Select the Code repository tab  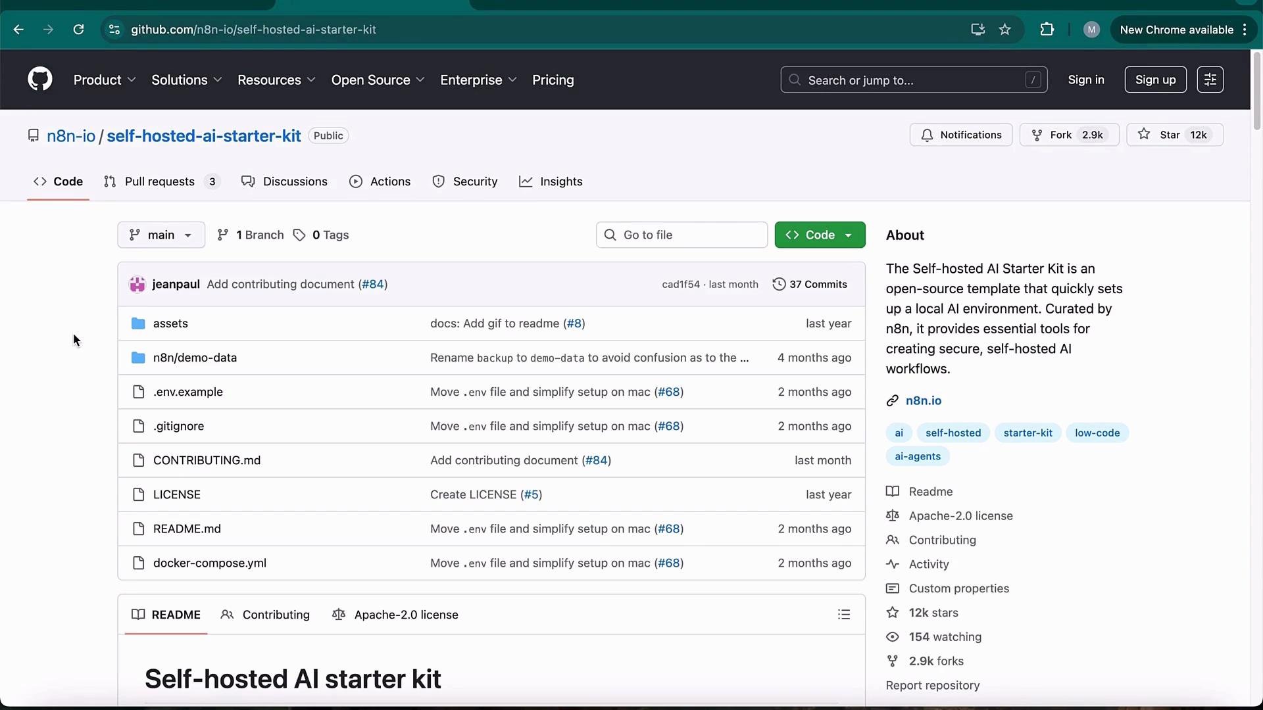pos(58,181)
